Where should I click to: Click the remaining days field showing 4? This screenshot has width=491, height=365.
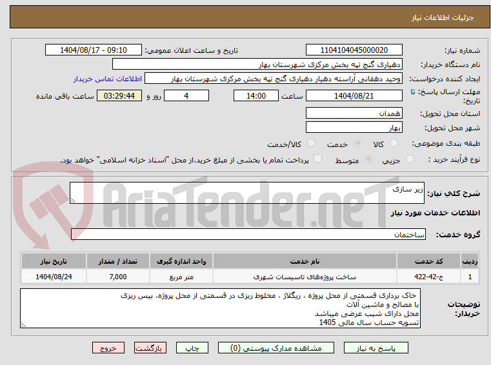pos(186,96)
